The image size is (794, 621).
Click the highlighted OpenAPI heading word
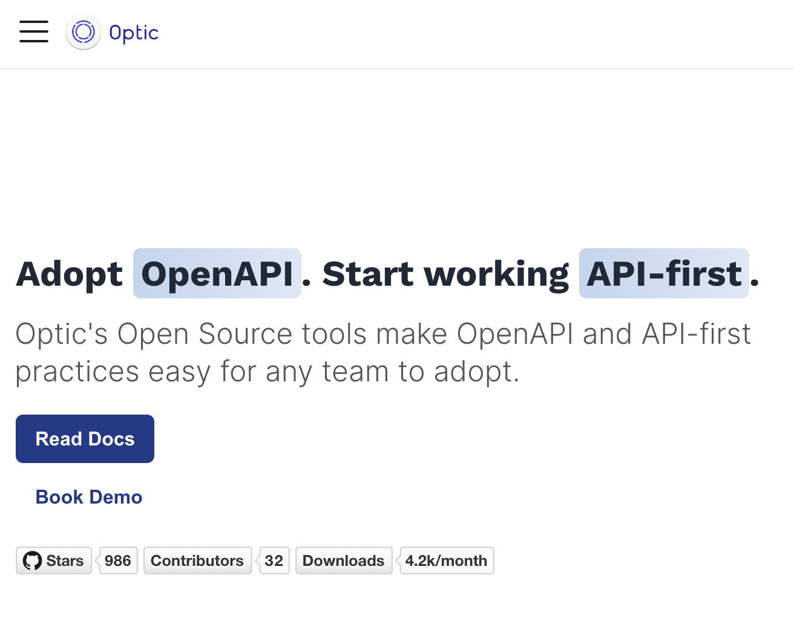217,273
